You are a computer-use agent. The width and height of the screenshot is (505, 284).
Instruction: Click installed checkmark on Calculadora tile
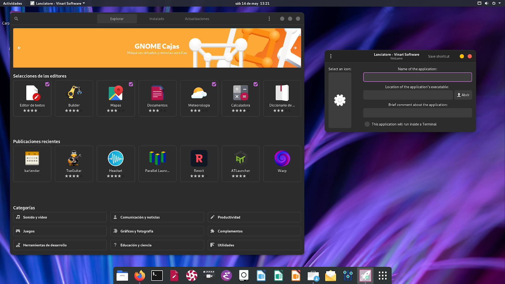click(x=256, y=84)
